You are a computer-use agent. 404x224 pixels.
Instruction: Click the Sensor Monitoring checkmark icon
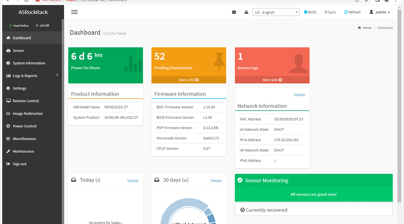click(240, 180)
